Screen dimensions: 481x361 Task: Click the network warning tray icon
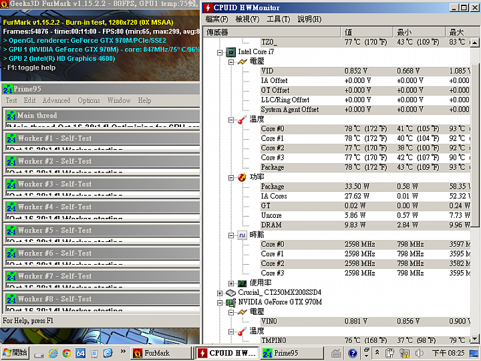(x=405, y=354)
